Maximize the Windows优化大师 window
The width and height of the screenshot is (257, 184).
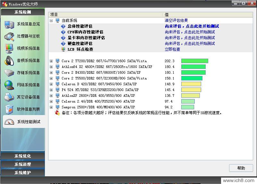tap(244, 4)
